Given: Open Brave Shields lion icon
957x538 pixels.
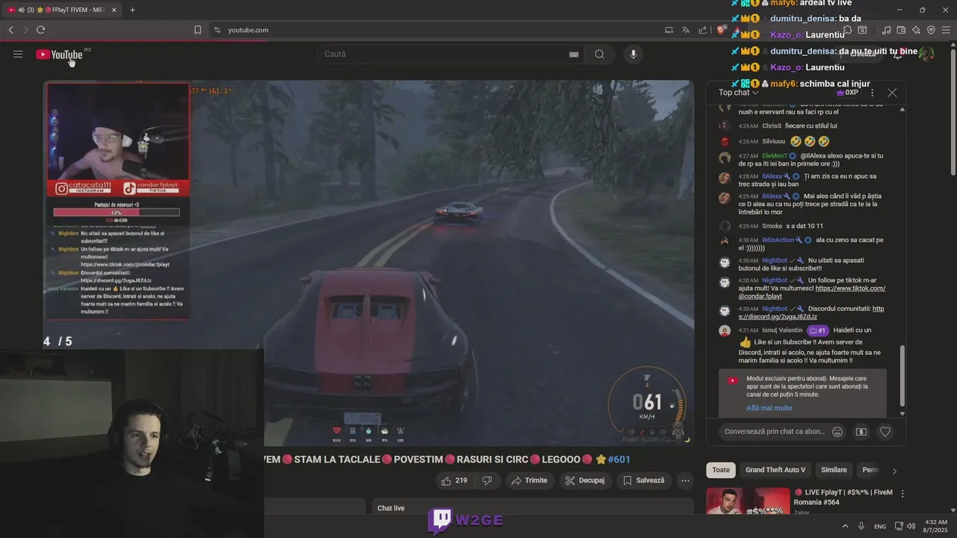Looking at the screenshot, I should click(x=721, y=30).
